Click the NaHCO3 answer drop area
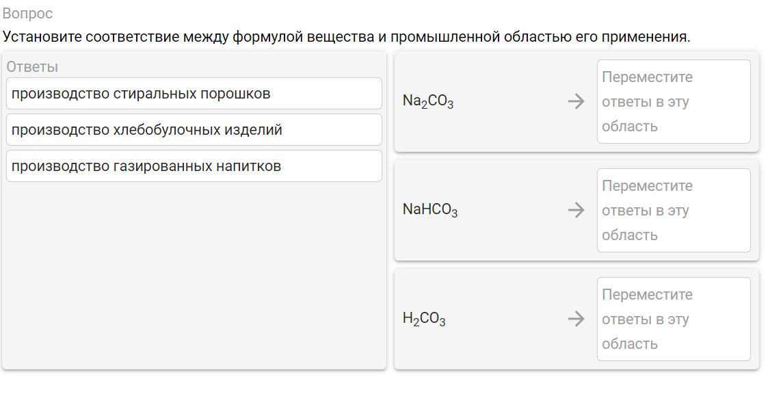This screenshot has height=394, width=783. (673, 211)
